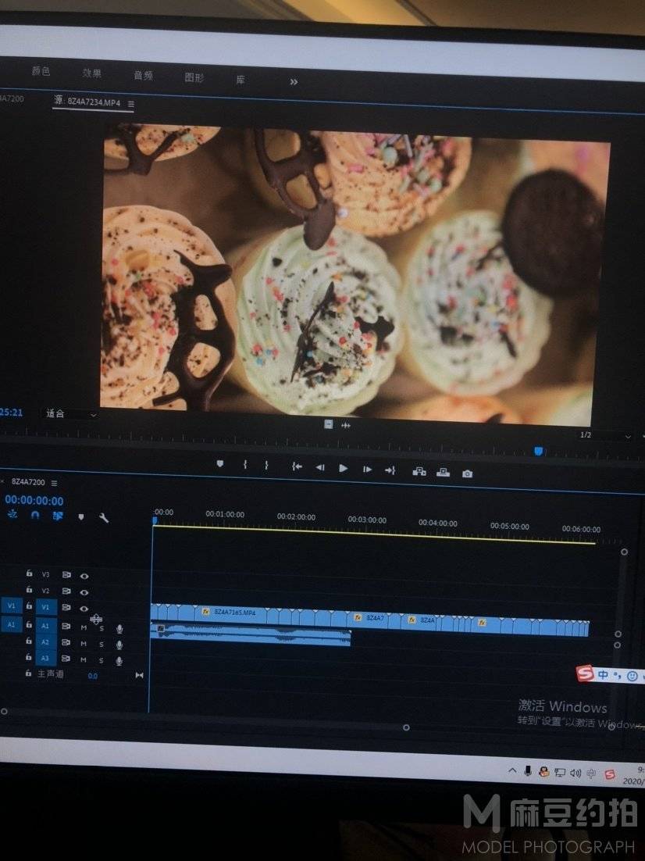Toggle nest sequence insert mode icon
The width and height of the screenshot is (645, 861).
[x=12, y=515]
